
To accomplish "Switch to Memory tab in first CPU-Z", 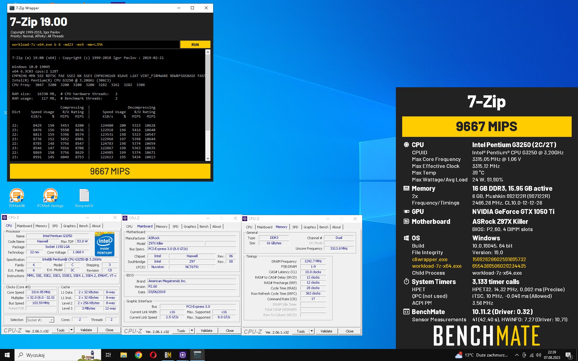I will point(41,226).
